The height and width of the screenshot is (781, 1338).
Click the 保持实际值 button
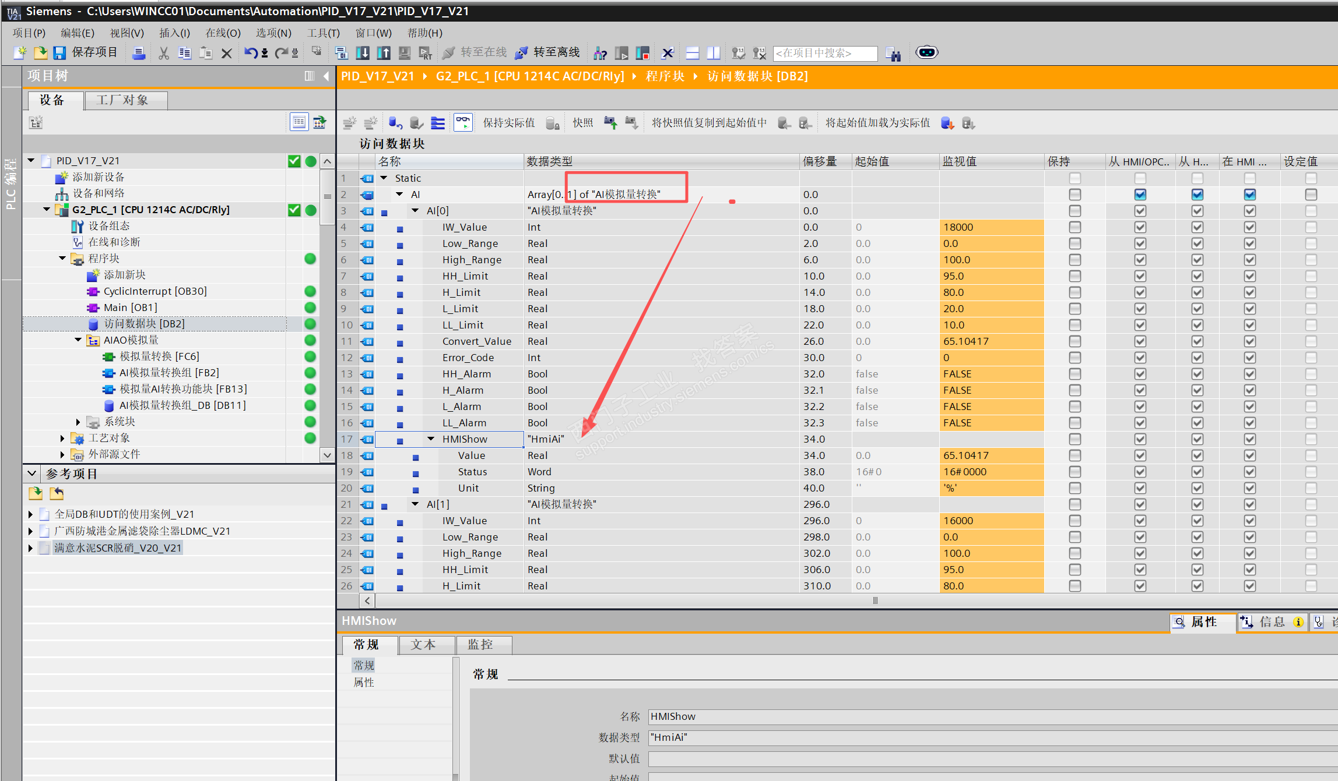tap(508, 122)
